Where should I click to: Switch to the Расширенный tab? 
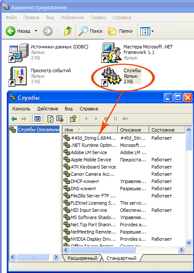point(83,258)
